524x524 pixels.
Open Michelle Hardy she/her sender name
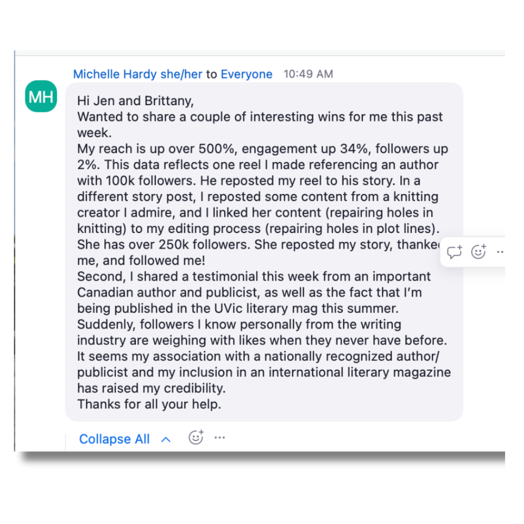138,74
